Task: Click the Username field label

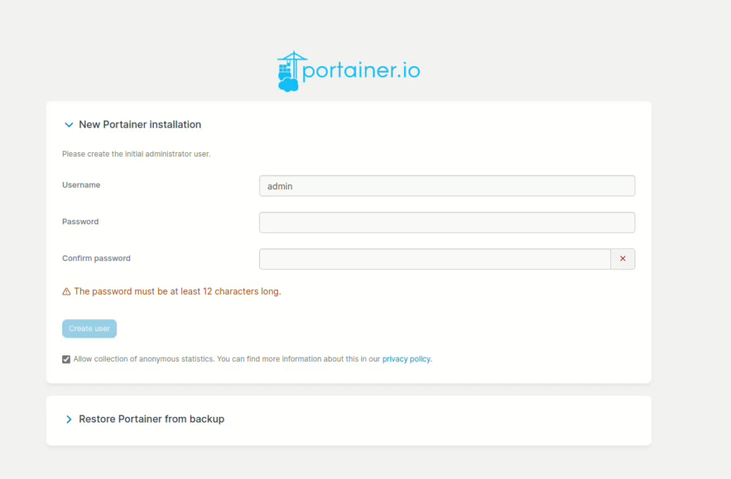Action: click(81, 185)
